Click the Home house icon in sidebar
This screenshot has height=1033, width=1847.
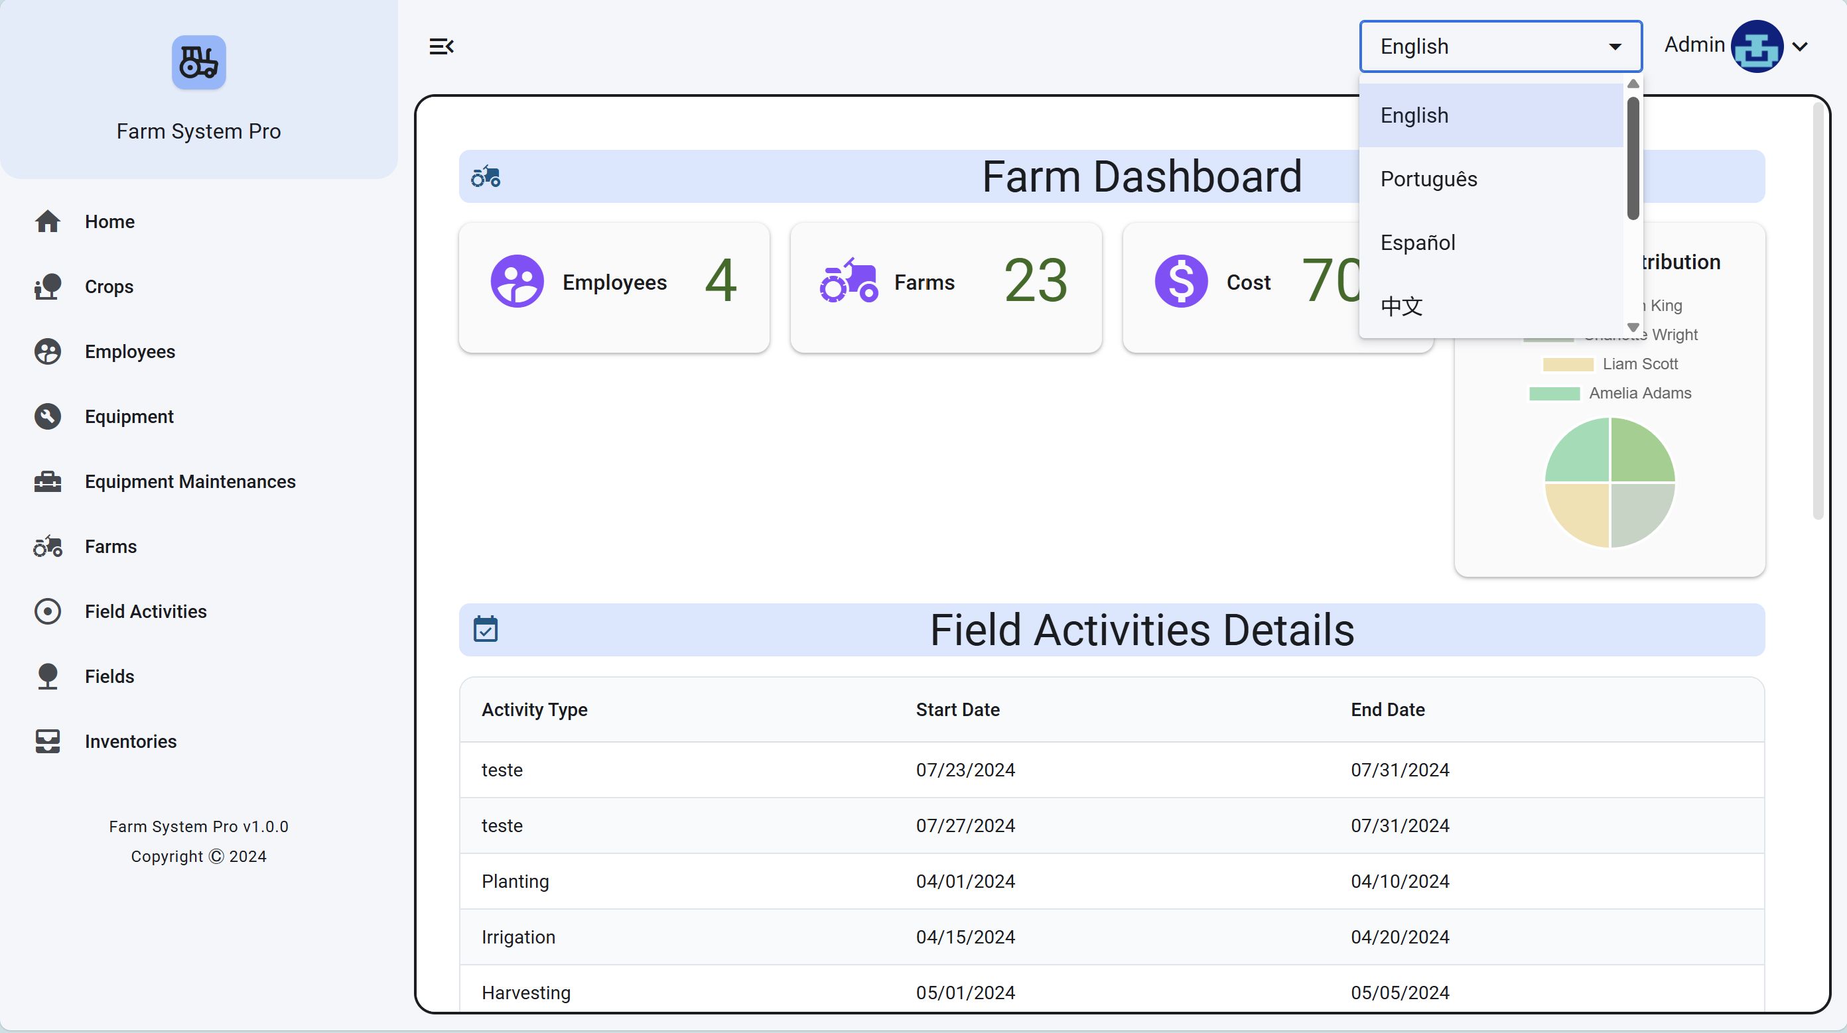click(x=47, y=221)
